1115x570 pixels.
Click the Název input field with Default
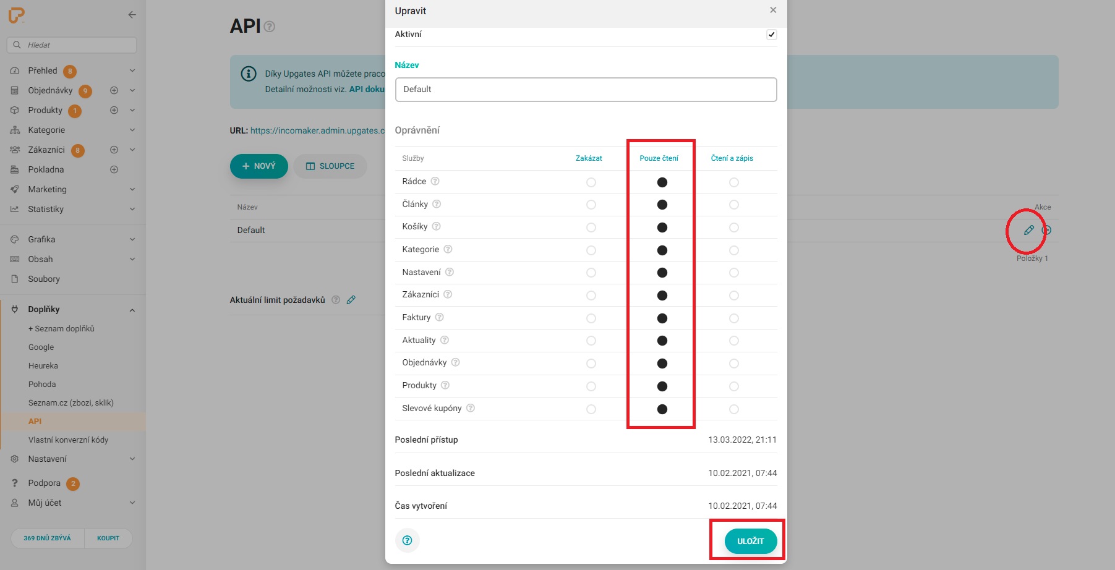(586, 90)
